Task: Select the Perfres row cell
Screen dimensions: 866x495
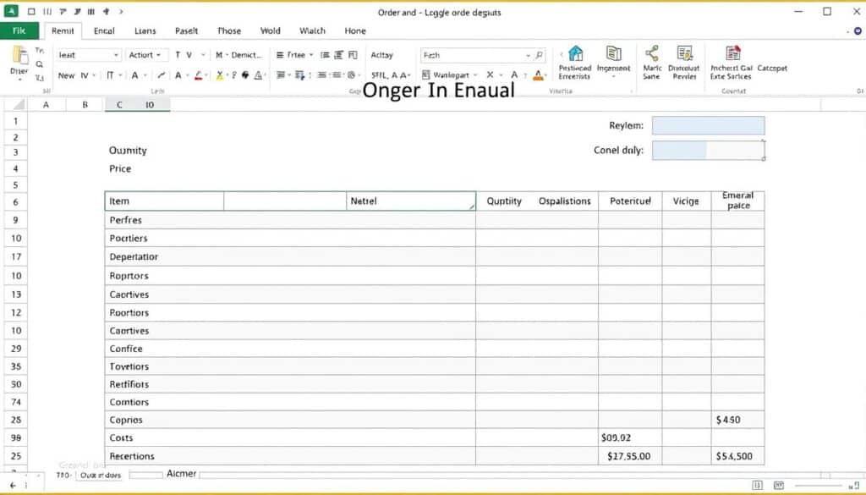Action: point(290,220)
